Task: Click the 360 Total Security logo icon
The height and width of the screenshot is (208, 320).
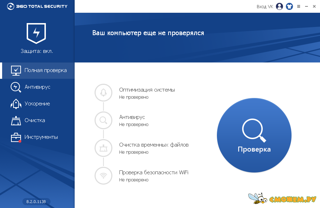Action: (x=11, y=6)
